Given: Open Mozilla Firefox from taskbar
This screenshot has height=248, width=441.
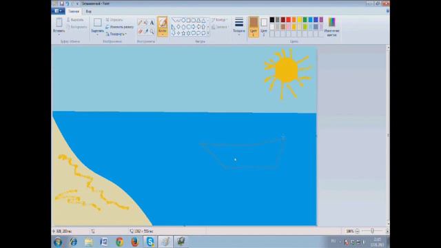Looking at the screenshot, I should (135, 242).
